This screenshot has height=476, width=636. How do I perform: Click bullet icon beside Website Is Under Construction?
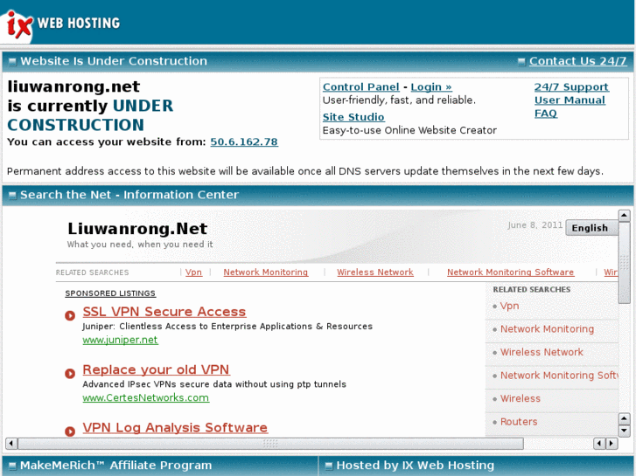point(12,62)
